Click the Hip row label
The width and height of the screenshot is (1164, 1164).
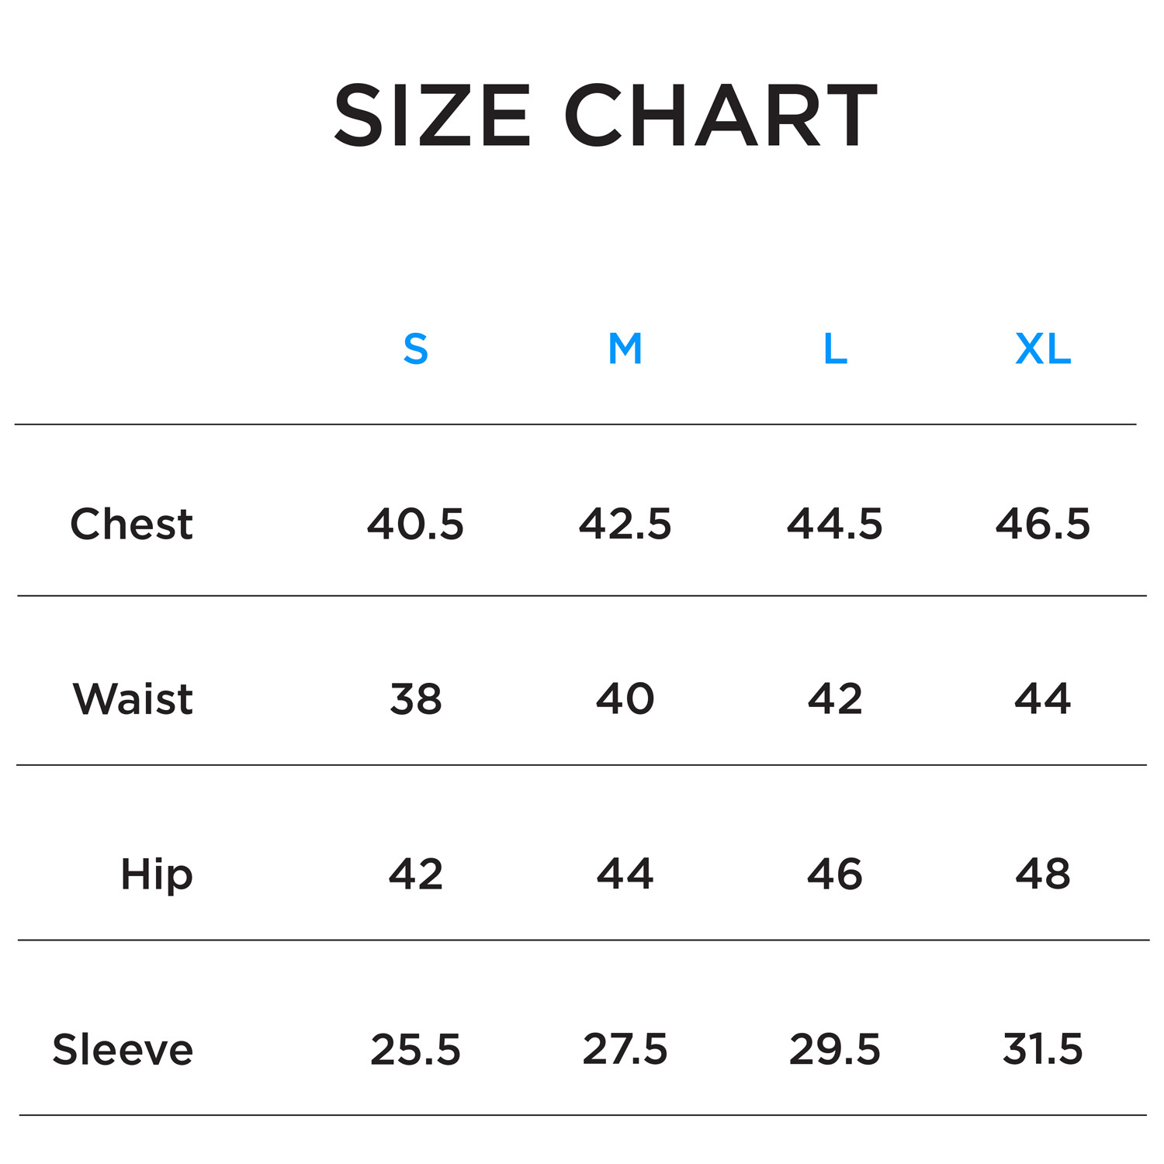(x=156, y=875)
